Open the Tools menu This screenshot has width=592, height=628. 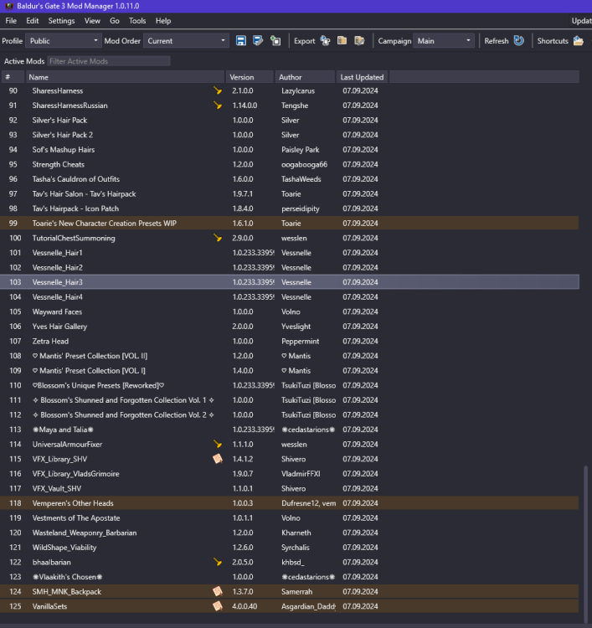click(x=137, y=20)
